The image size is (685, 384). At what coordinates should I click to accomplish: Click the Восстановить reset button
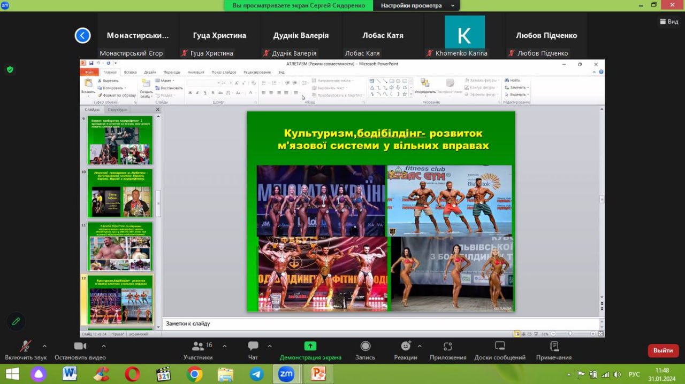(169, 88)
